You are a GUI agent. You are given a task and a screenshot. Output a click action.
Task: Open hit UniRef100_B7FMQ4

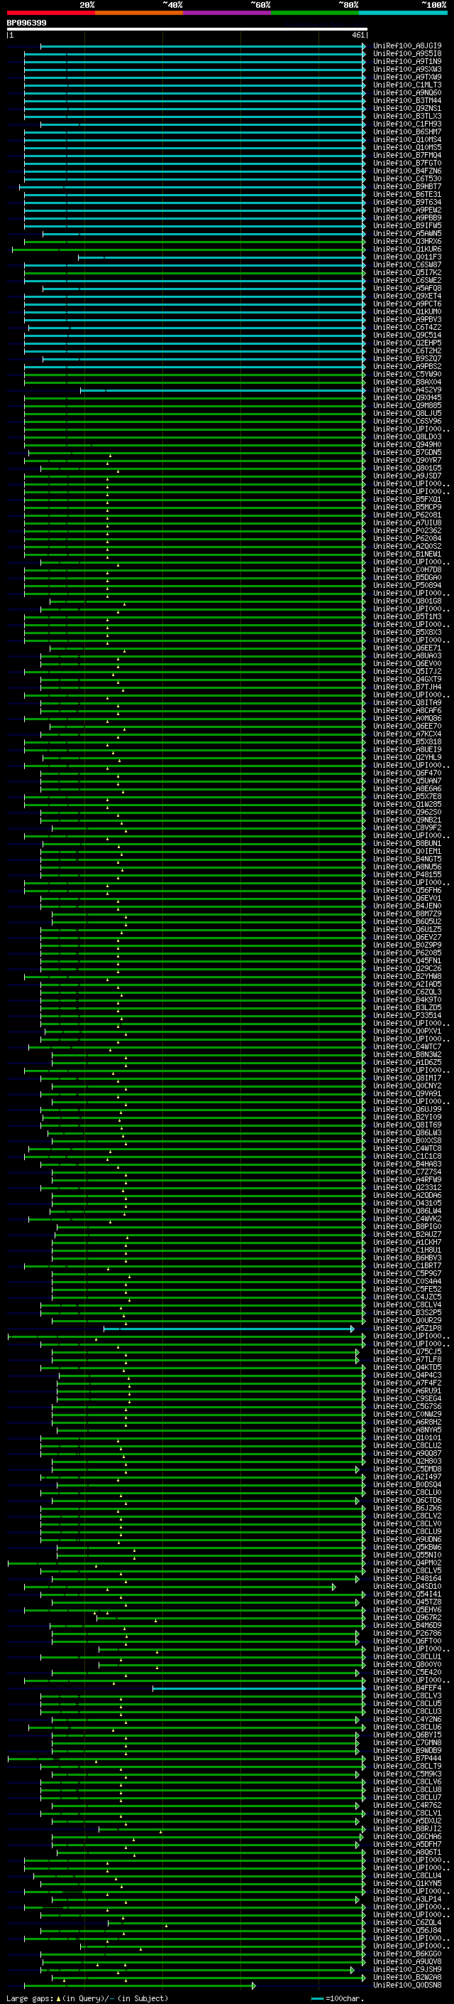coord(406,156)
